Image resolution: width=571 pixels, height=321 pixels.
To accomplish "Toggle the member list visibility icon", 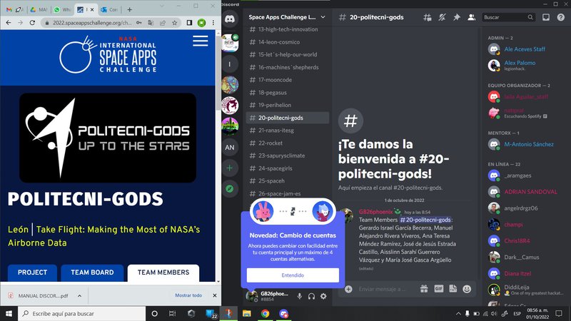I will [471, 17].
